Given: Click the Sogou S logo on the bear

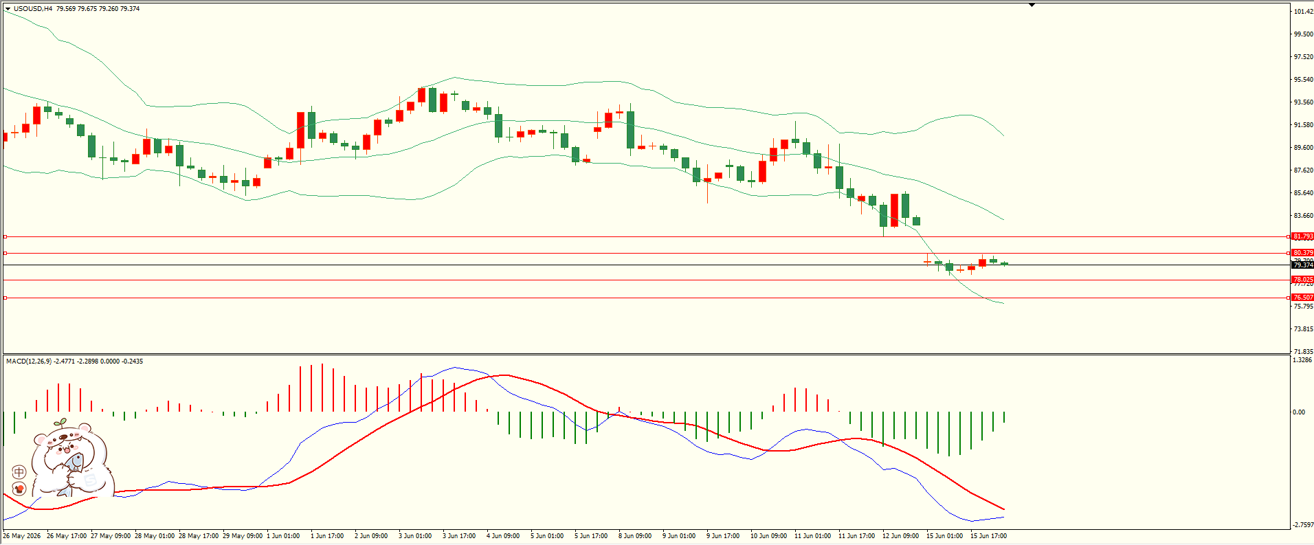Looking at the screenshot, I should coord(90,479).
